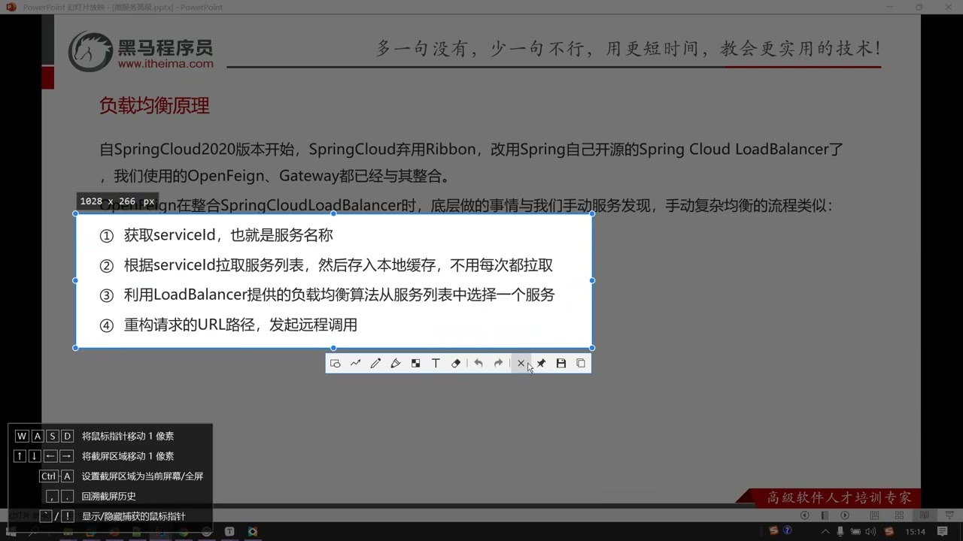Click the slideshow pen/menu icon between arrows
The height and width of the screenshot is (541, 963).
[825, 515]
